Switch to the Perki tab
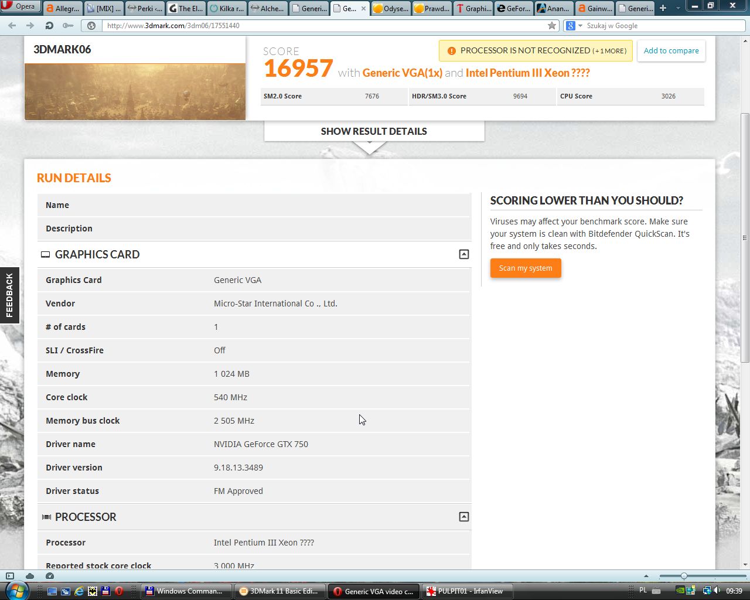Viewport: 750px width, 600px height. 145,8
